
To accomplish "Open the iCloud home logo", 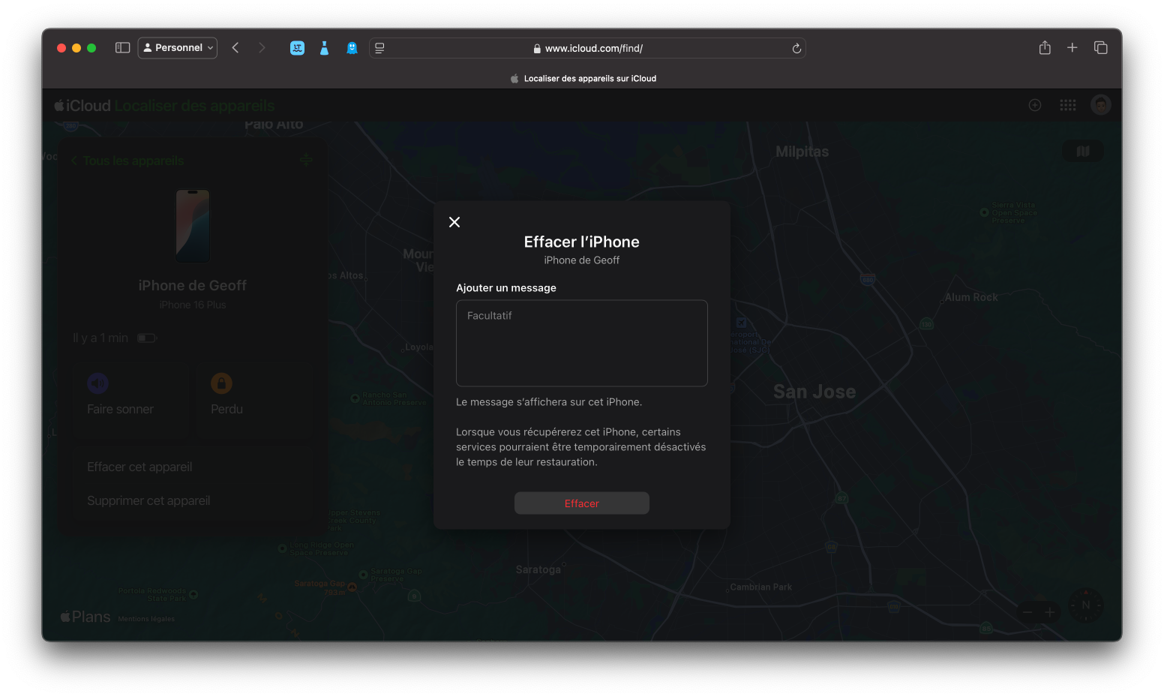I will [x=82, y=106].
